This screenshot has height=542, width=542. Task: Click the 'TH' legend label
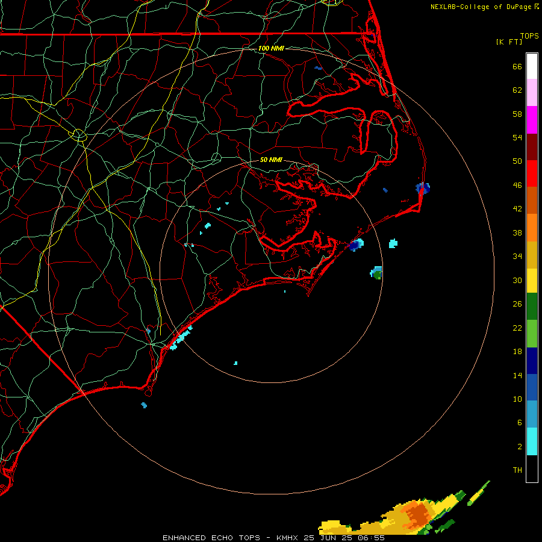517,470
